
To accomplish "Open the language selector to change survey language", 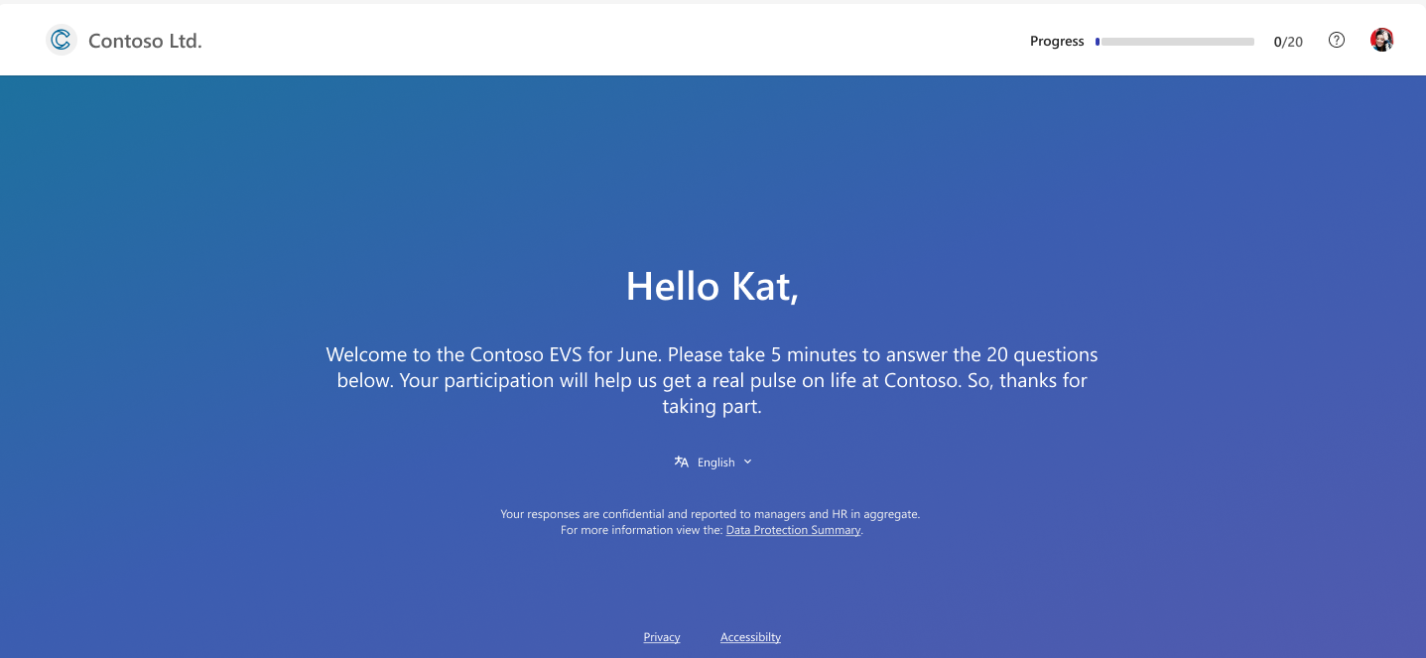I will 714,461.
